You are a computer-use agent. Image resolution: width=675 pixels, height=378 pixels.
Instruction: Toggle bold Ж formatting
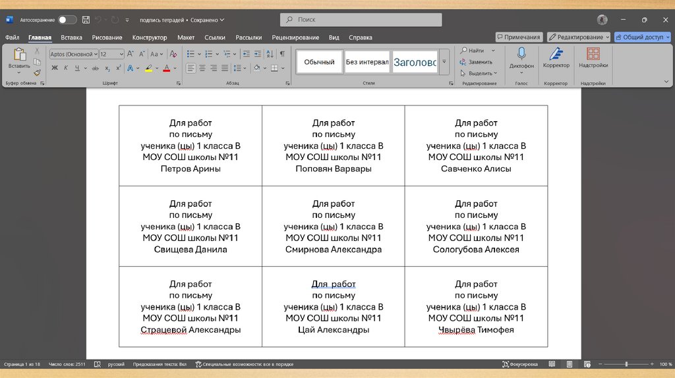[55, 68]
